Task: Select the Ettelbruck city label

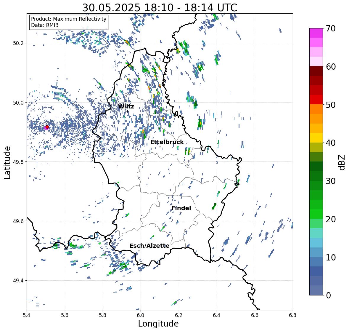Action: tap(167, 142)
